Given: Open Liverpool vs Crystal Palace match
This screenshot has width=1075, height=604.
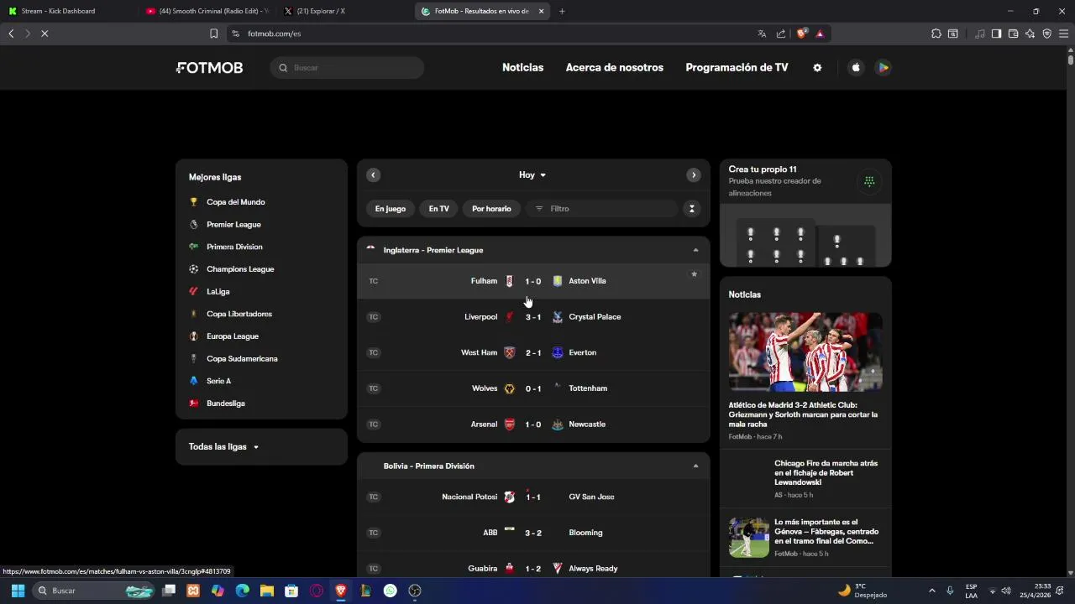Looking at the screenshot, I should (x=533, y=317).
